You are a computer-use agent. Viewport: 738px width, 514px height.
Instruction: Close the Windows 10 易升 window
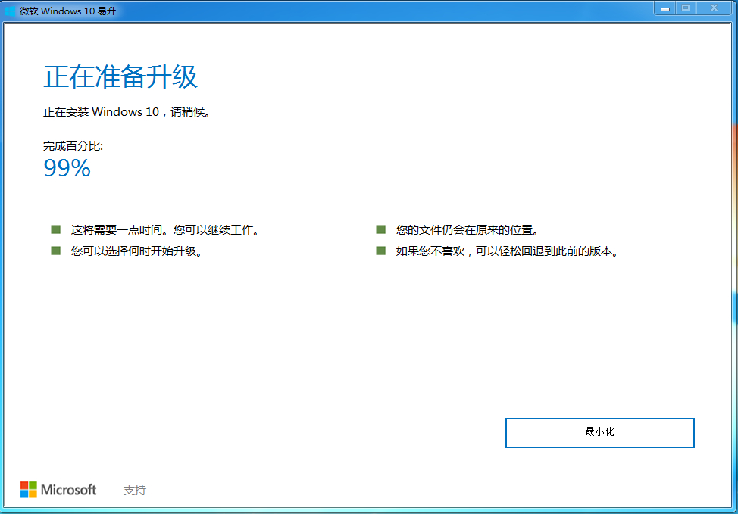coord(714,8)
